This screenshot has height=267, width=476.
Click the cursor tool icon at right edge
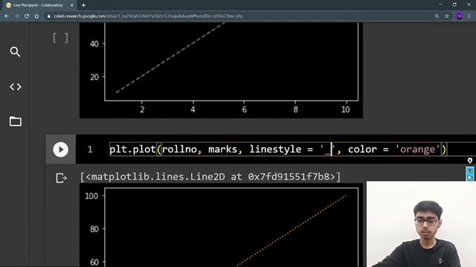coord(470,178)
